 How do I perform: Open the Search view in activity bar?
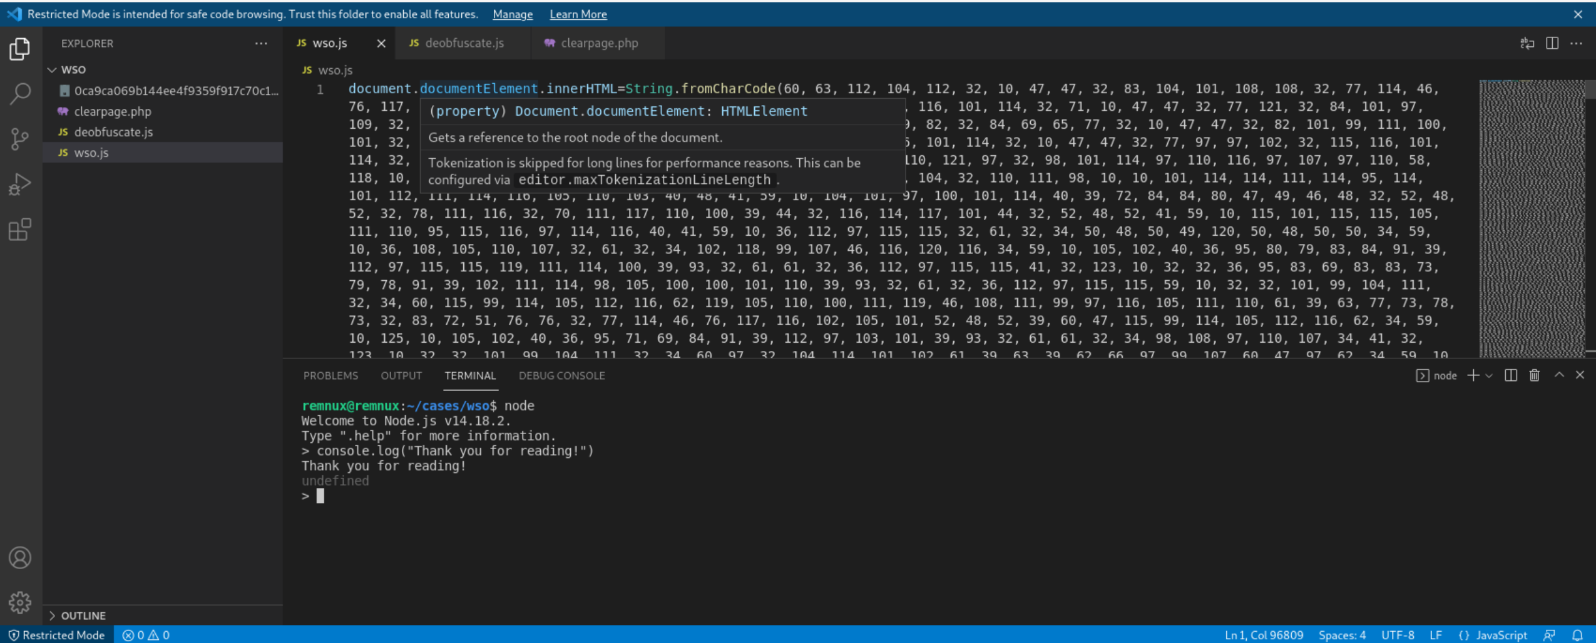pyautogui.click(x=19, y=93)
